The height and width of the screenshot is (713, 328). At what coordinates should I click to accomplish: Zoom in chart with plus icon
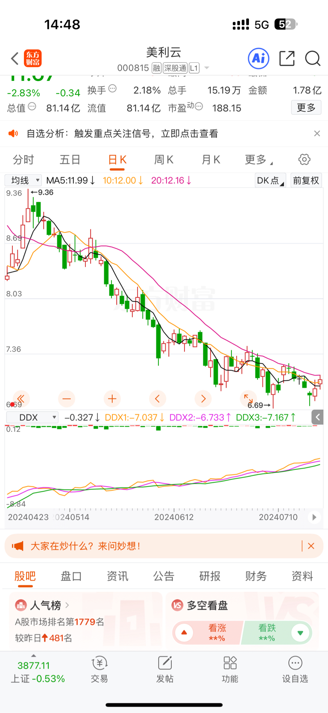point(112,399)
